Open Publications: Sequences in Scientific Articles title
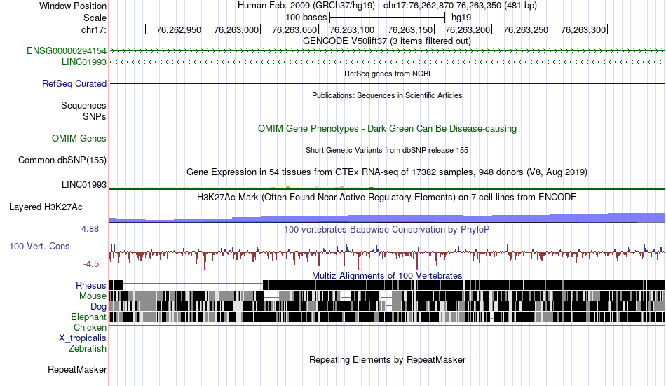Screen dimensions: 666x386 [387, 95]
